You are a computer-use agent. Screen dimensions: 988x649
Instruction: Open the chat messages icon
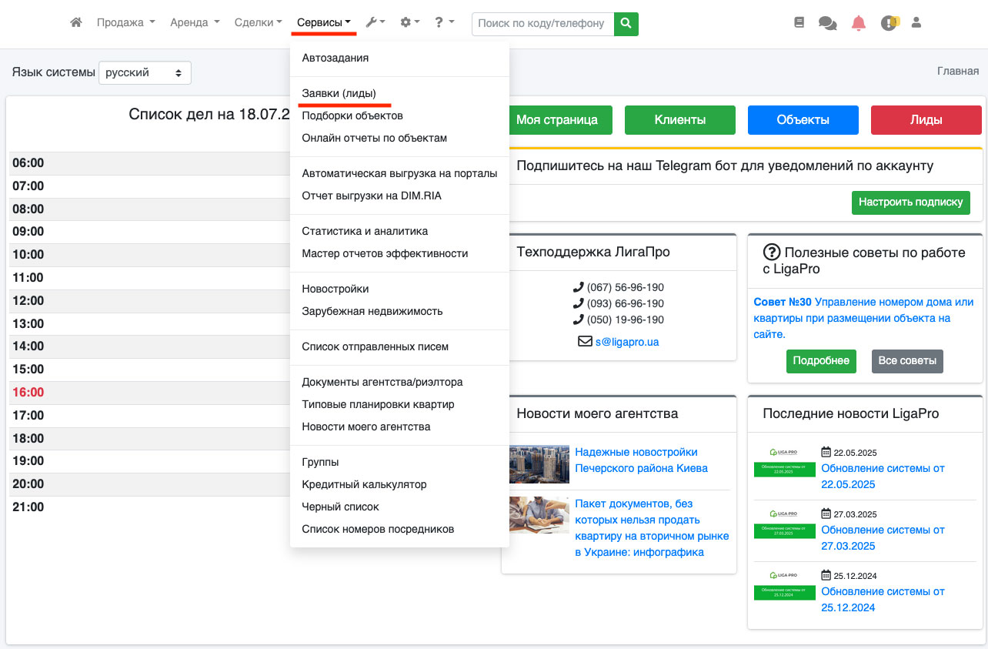click(x=827, y=23)
